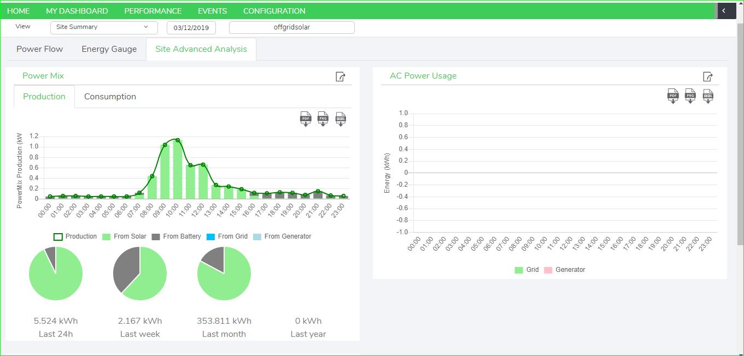Image resolution: width=744 pixels, height=356 pixels.
Task: Export Power Mix data to Excel
Action: point(341,118)
